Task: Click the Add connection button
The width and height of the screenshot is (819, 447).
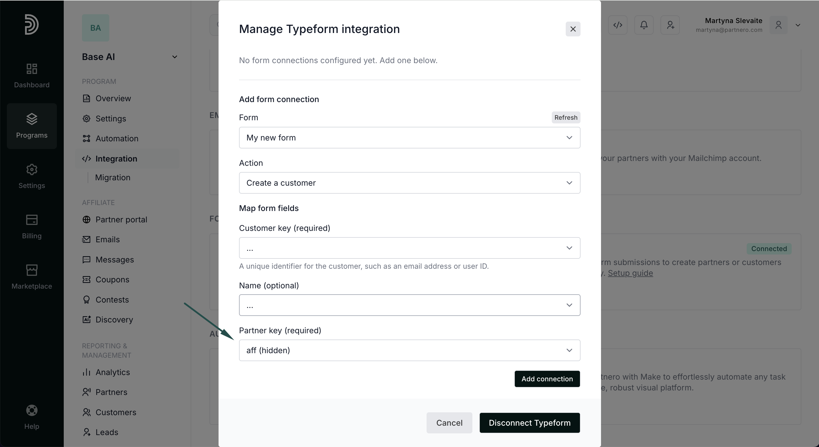Action: coord(547,379)
